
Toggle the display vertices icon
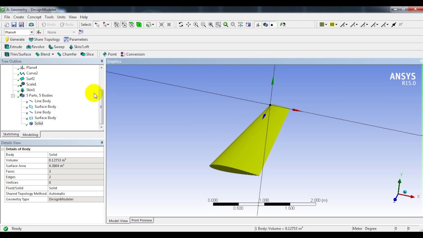click(401, 24)
